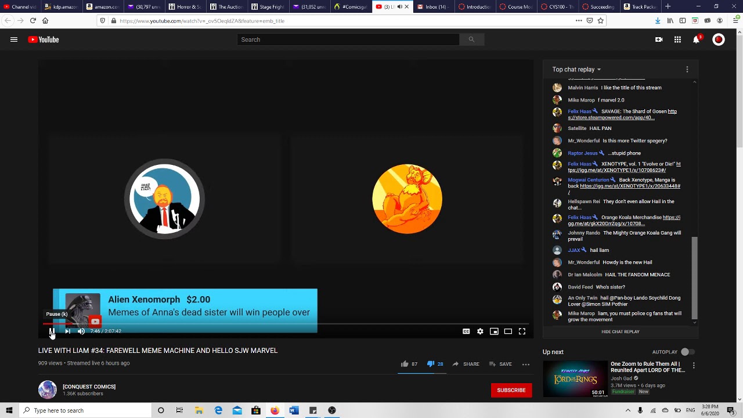Open Task View on taskbar

(179, 410)
